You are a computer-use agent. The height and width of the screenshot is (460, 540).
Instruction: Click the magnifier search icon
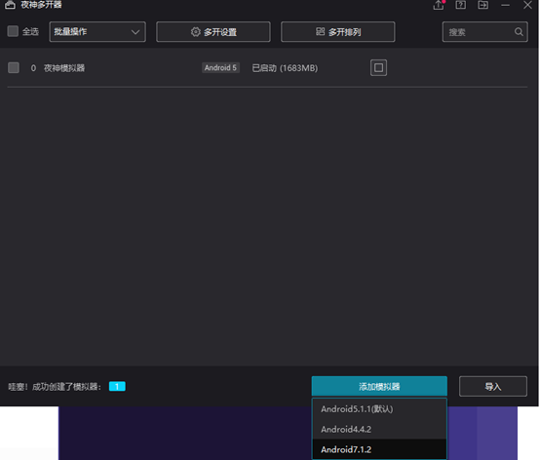pos(519,32)
